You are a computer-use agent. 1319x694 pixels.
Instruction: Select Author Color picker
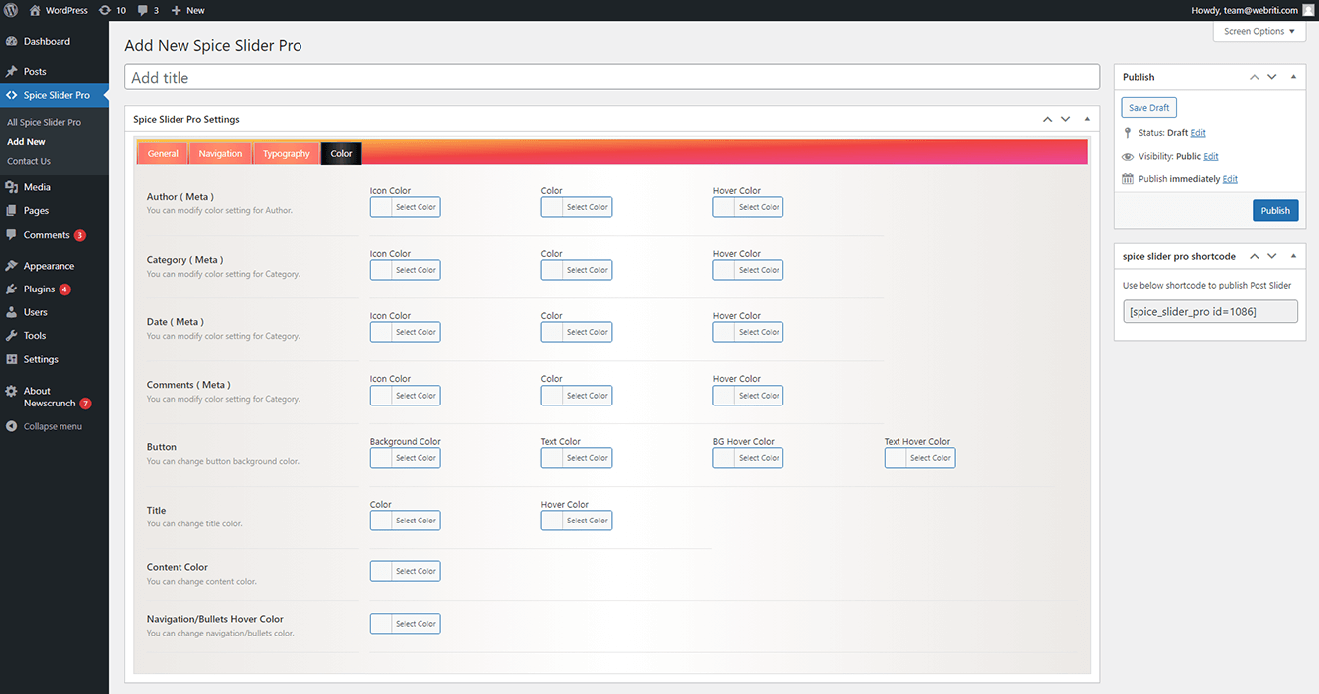click(x=576, y=207)
